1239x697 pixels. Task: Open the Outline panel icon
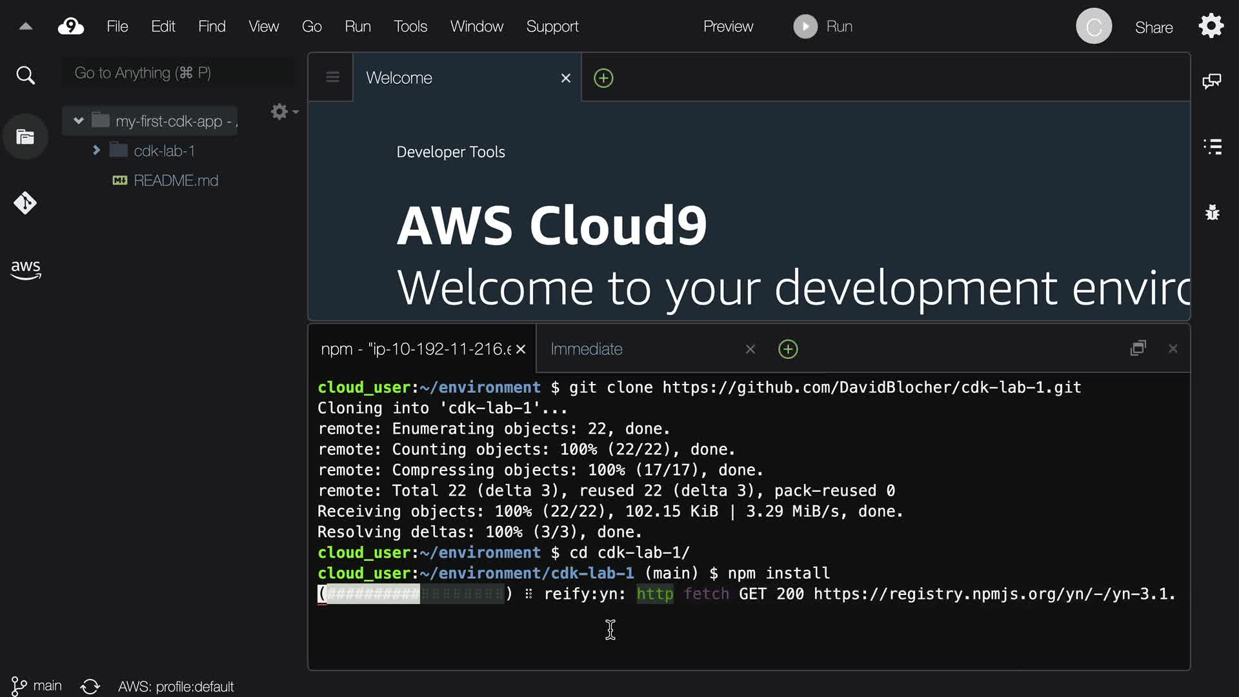(x=1213, y=146)
